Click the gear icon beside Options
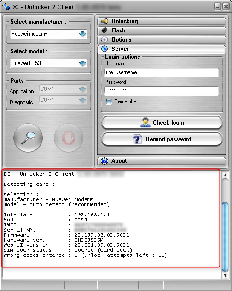This screenshot has width=232, height=291. click(x=104, y=40)
